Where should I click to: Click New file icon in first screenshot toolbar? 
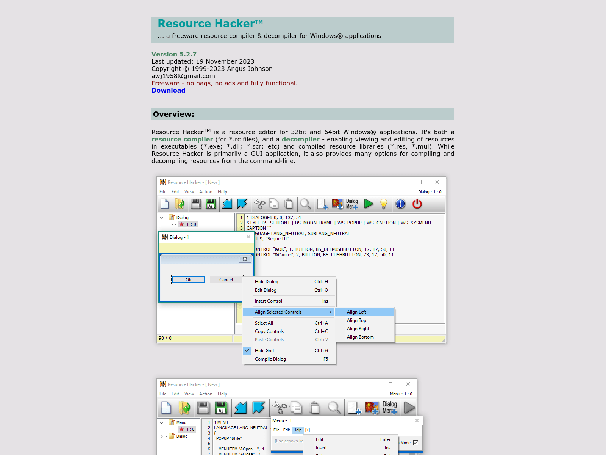click(165, 204)
